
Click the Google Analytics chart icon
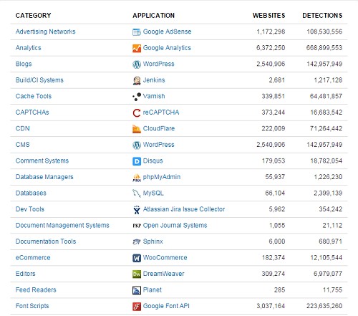(x=137, y=48)
